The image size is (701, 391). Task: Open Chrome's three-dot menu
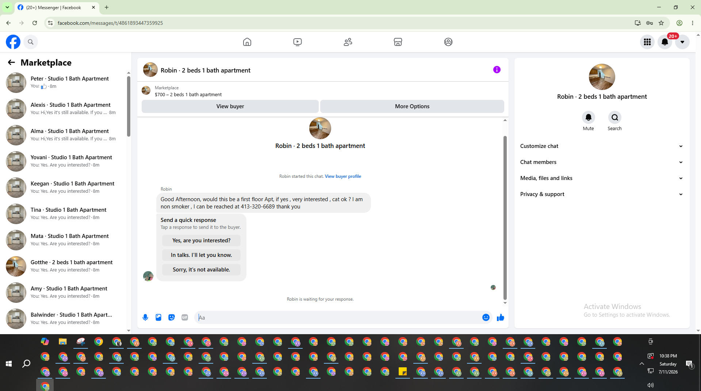(693, 23)
